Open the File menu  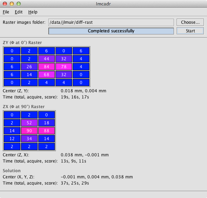(x=6, y=12)
